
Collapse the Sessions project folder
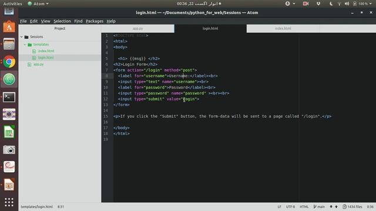pos(22,37)
